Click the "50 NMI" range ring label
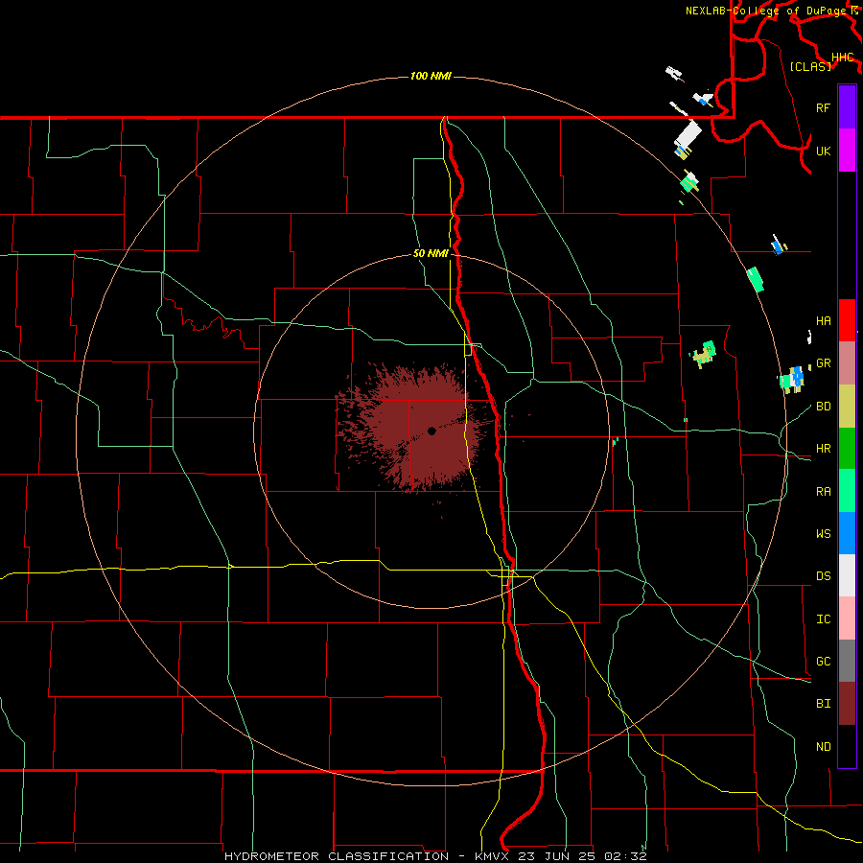863x863 pixels. 431,253
